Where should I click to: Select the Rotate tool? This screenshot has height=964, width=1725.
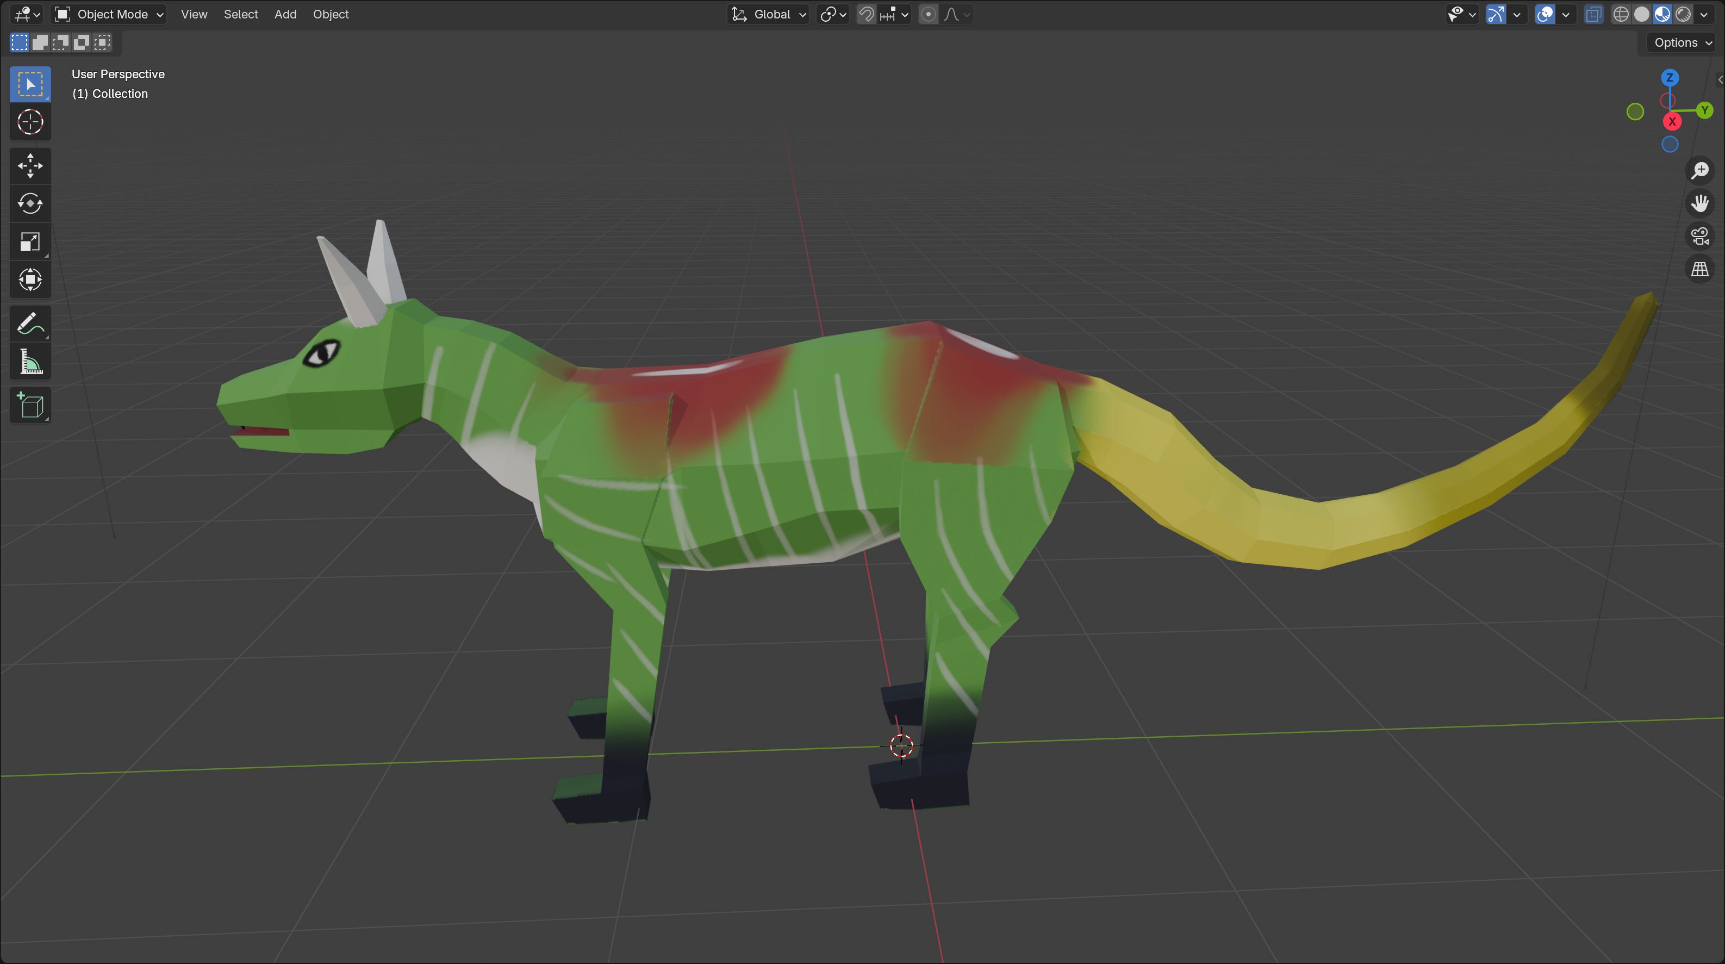coord(30,204)
